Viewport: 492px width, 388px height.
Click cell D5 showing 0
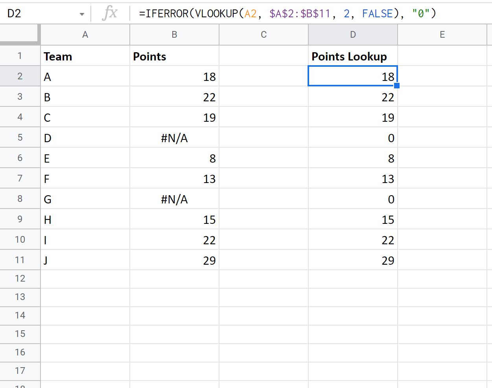353,137
